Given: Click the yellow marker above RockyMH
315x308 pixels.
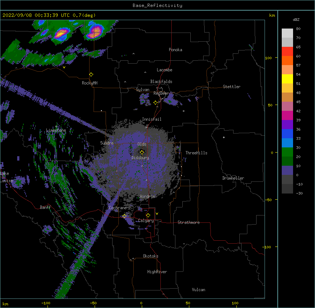Looking at the screenshot, I should 91,75.
